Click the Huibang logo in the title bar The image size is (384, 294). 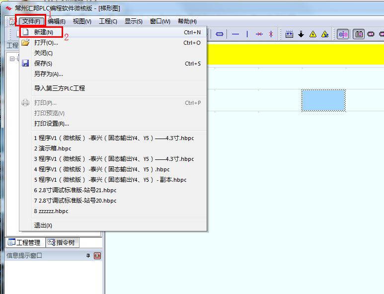(x=9, y=8)
